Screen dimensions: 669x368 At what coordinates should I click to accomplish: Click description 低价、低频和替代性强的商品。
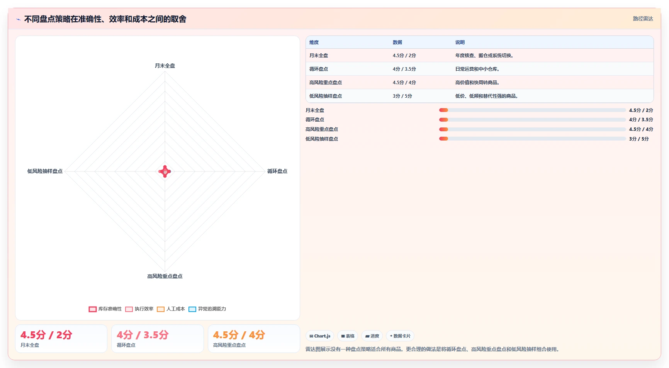(x=487, y=96)
